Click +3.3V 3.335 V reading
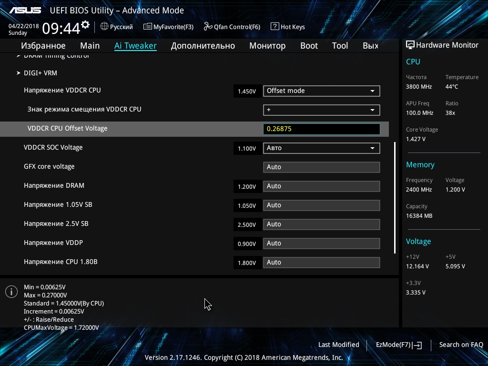This screenshot has height=366, width=488. click(416, 293)
